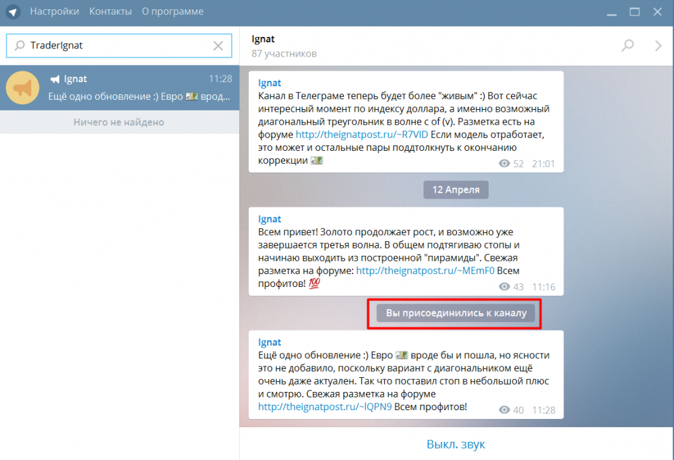Click the magnifier icon in search field

click(x=20, y=46)
